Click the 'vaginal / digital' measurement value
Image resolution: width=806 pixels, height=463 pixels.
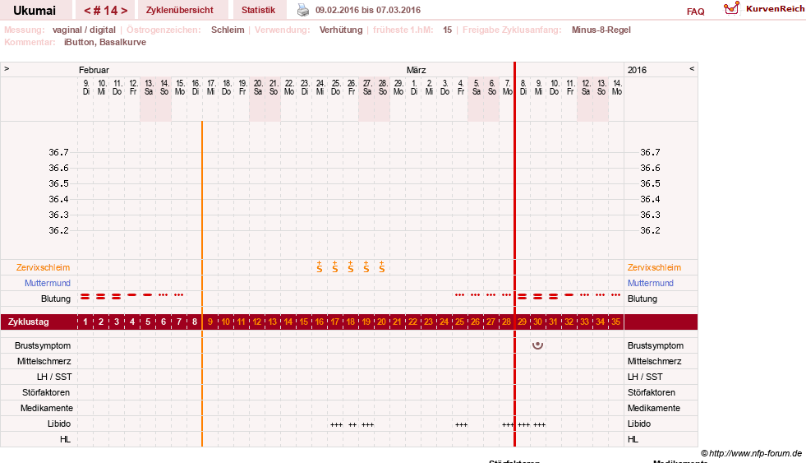point(84,30)
